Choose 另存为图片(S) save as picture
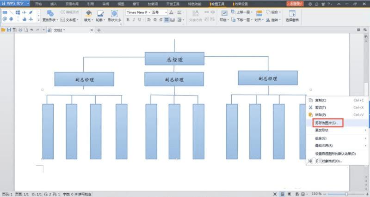This screenshot has height=197, width=370. pyautogui.click(x=337, y=123)
